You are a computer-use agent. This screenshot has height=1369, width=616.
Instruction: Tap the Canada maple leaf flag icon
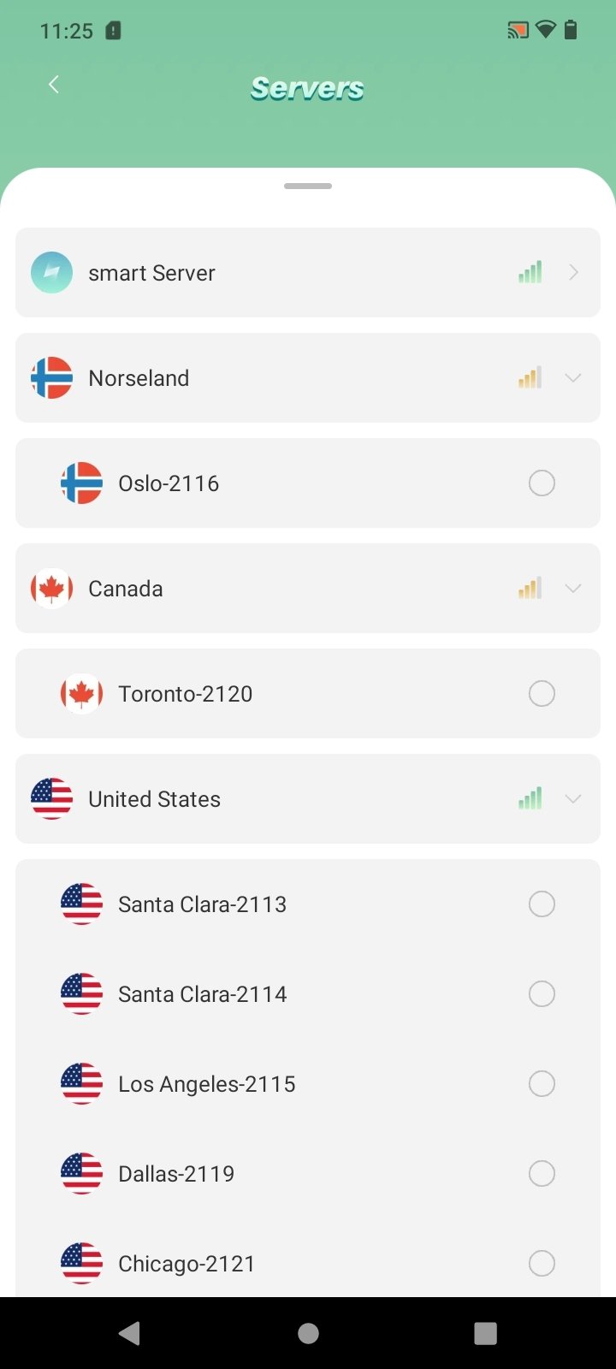pyautogui.click(x=51, y=589)
